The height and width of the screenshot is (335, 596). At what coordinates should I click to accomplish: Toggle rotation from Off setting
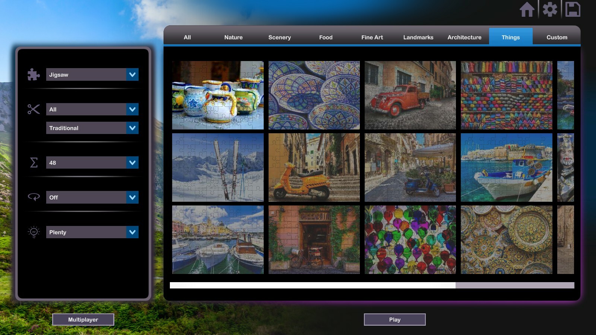click(92, 197)
